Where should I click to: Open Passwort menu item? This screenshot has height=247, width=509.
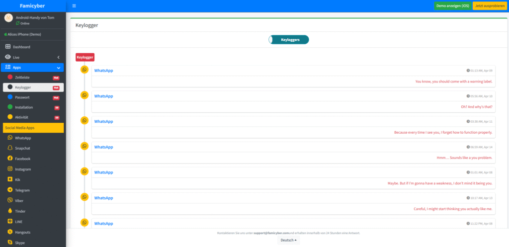(33, 97)
